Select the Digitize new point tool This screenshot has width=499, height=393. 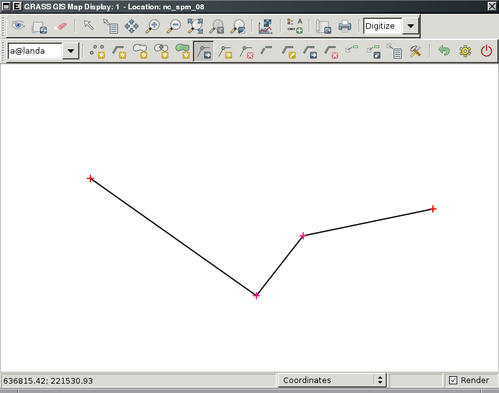coord(97,51)
